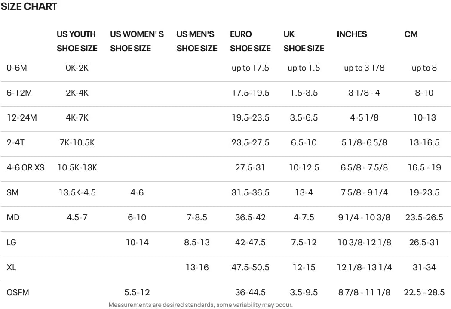Viewport: 451px width, 309px height.
Task: Click the SIZE CHART heading
Action: (x=28, y=6)
